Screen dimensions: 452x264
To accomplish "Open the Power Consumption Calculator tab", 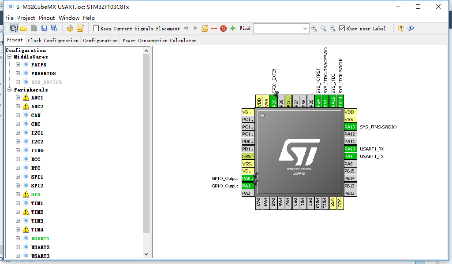I will click(159, 40).
